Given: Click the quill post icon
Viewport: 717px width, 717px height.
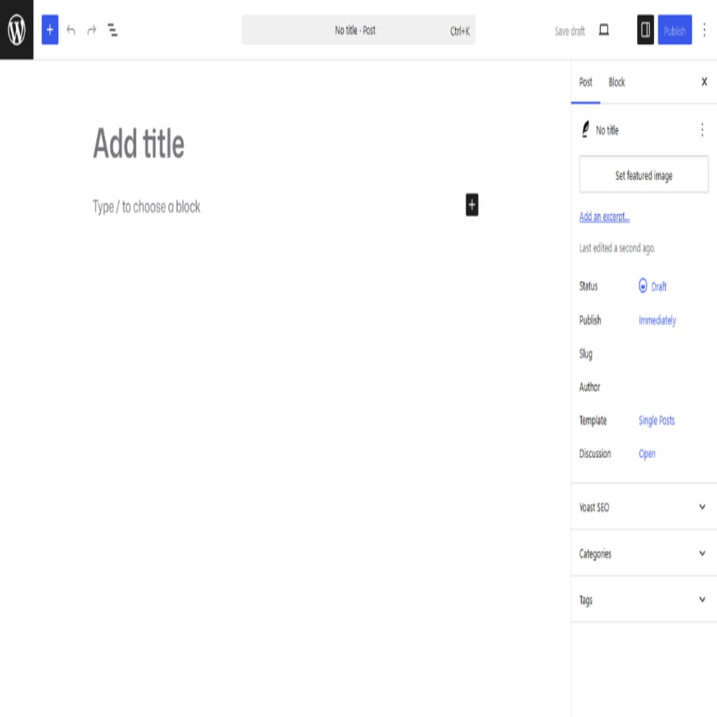Looking at the screenshot, I should coord(585,130).
